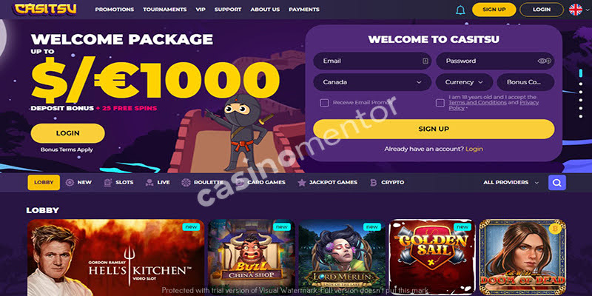Click the Casitsu logo
Viewport: 592px width, 296px height.
(45, 9)
